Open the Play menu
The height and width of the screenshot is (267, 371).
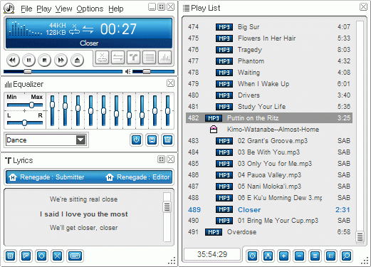(44, 9)
